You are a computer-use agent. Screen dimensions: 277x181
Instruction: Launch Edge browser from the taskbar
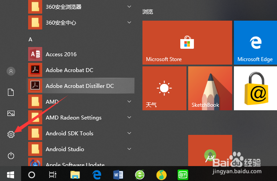point(97,175)
